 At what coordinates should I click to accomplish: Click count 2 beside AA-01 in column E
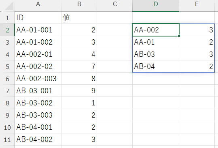tap(197, 42)
